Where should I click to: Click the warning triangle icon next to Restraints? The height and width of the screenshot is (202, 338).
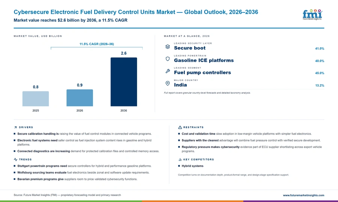180,127
